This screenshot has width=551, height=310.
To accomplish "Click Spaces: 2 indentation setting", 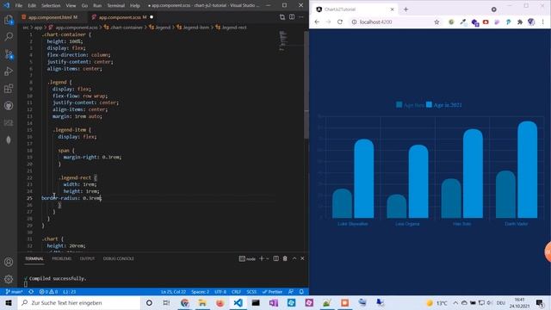I will pyautogui.click(x=200, y=292).
